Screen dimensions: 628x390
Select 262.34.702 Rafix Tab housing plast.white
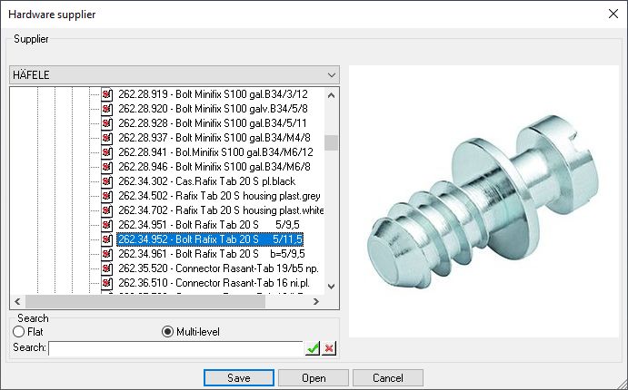point(221,210)
